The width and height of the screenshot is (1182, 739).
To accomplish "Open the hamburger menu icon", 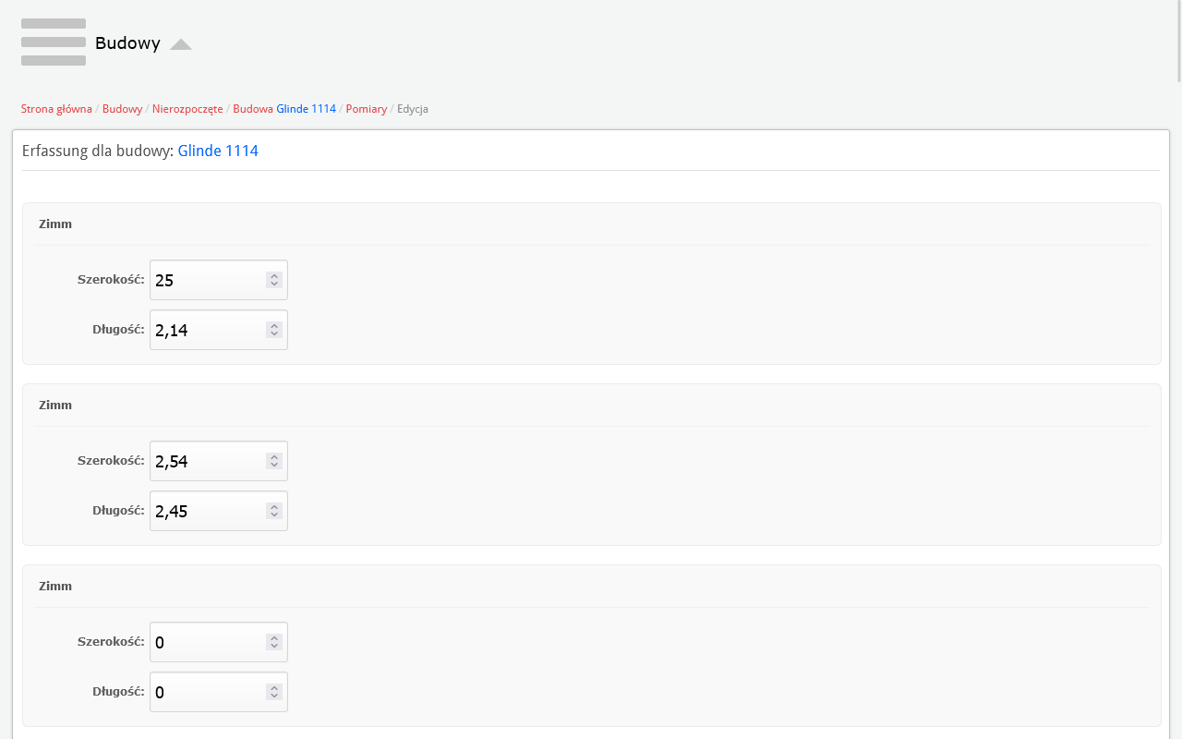I will click(x=54, y=42).
